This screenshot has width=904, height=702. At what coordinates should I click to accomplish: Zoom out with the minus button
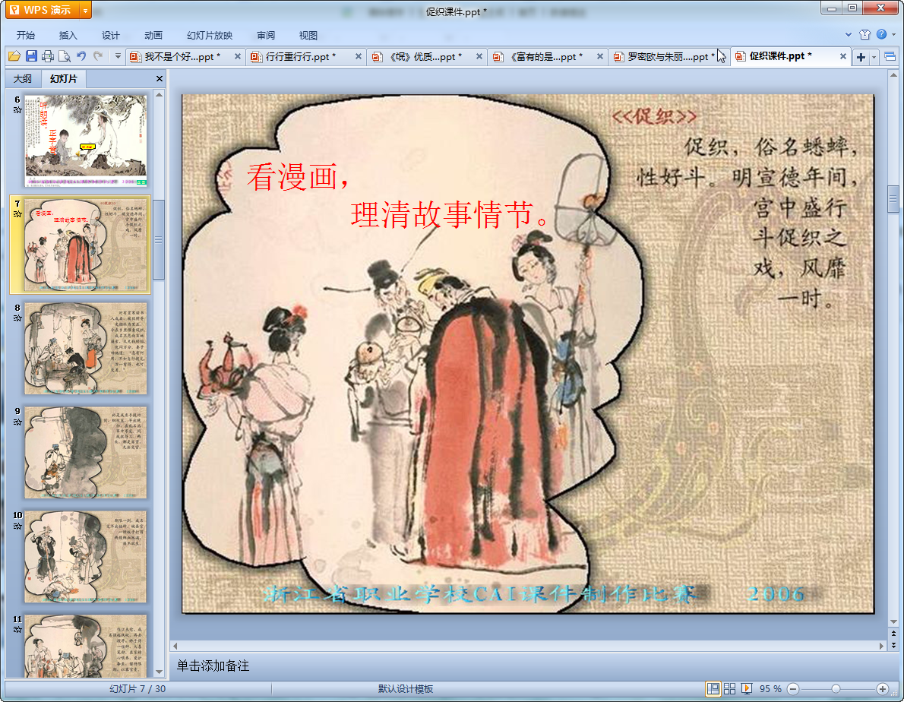tap(793, 689)
